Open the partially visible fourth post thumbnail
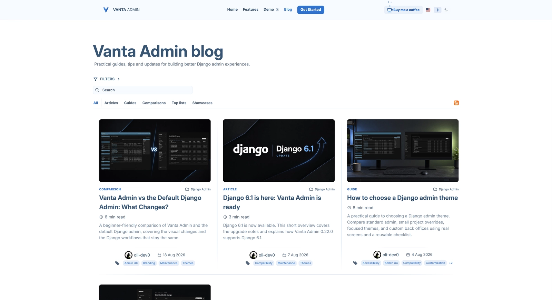Screen dimensions: 552x300 pos(155,292)
